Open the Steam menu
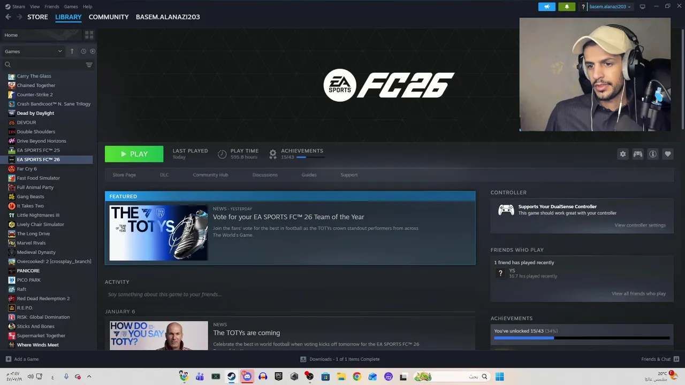Screen dimensions: 685x385 tap(15, 6)
